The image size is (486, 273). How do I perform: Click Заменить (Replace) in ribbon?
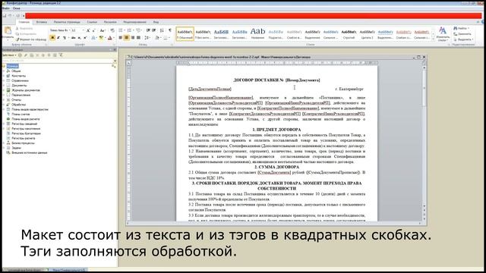pos(462,33)
